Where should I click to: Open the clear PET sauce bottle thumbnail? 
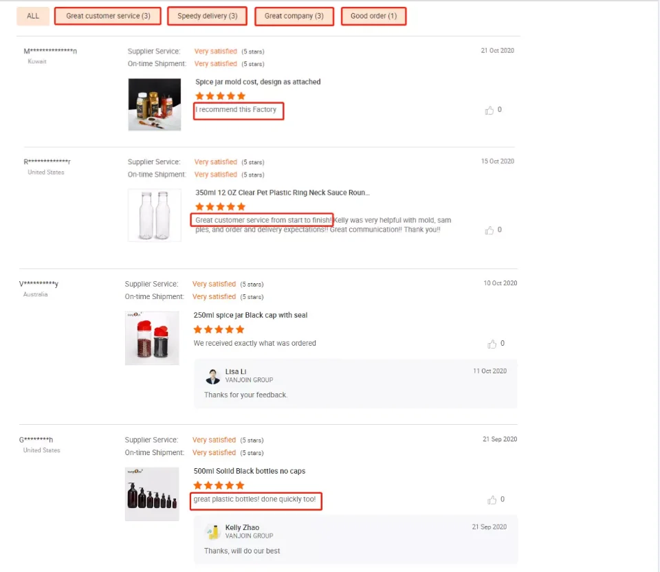point(155,215)
